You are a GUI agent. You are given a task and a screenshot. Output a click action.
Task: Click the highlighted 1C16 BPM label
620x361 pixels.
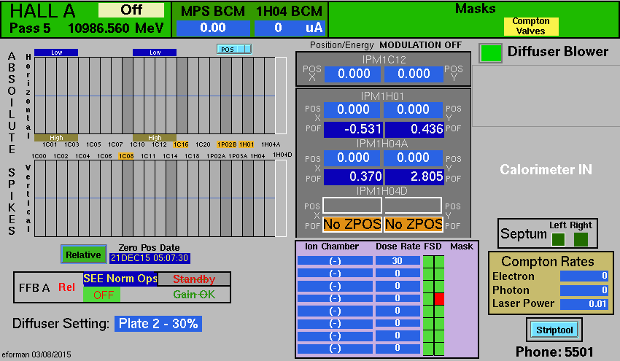(181, 144)
